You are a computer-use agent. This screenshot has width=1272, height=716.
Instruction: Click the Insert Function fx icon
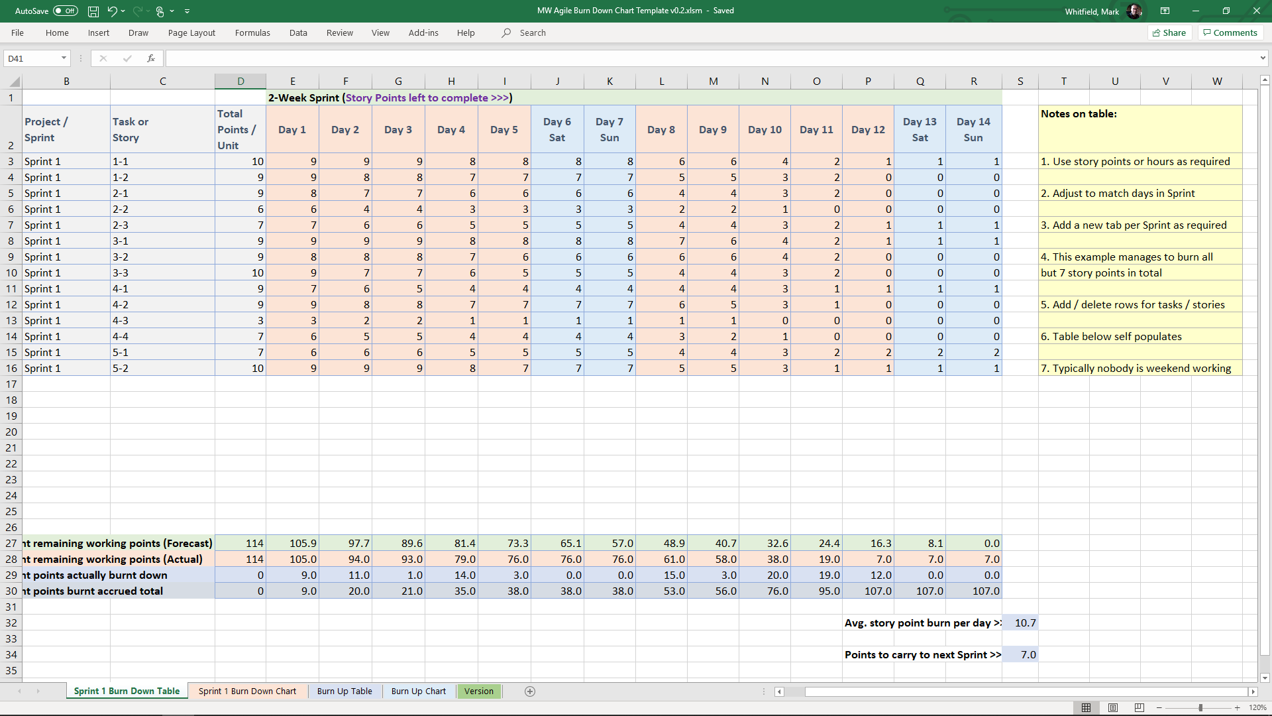click(151, 58)
